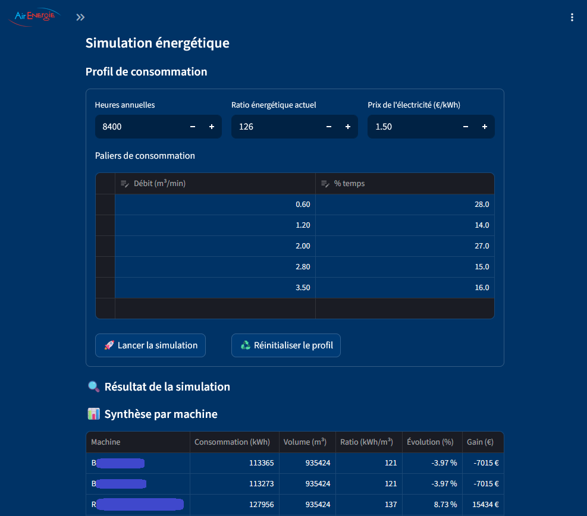Click the 8.73 % evolution cell
The image size is (587, 516).
[432, 504]
